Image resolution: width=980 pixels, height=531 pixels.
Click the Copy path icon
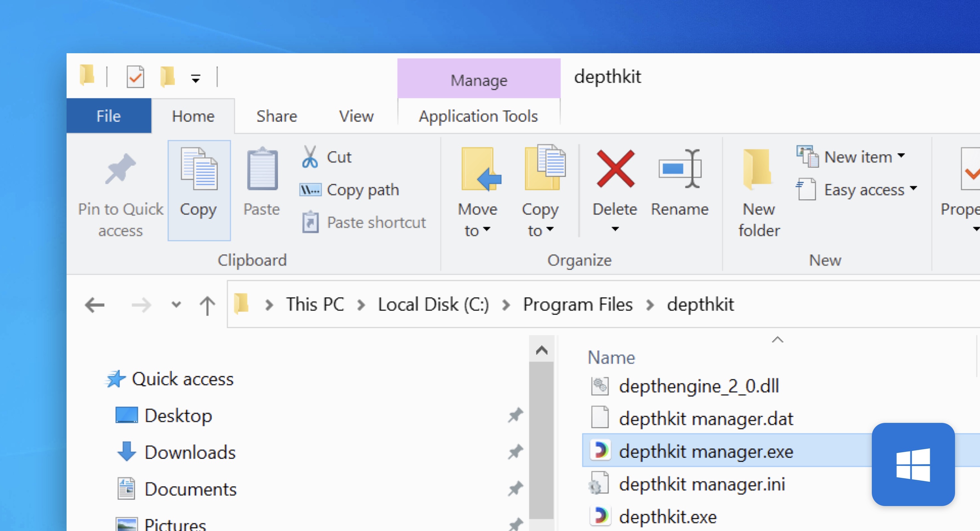pyautogui.click(x=310, y=189)
